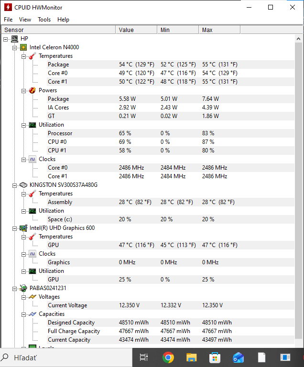Open the Tools menu
Image resolution: width=304 pixels, height=367 pixels.
click(44, 20)
